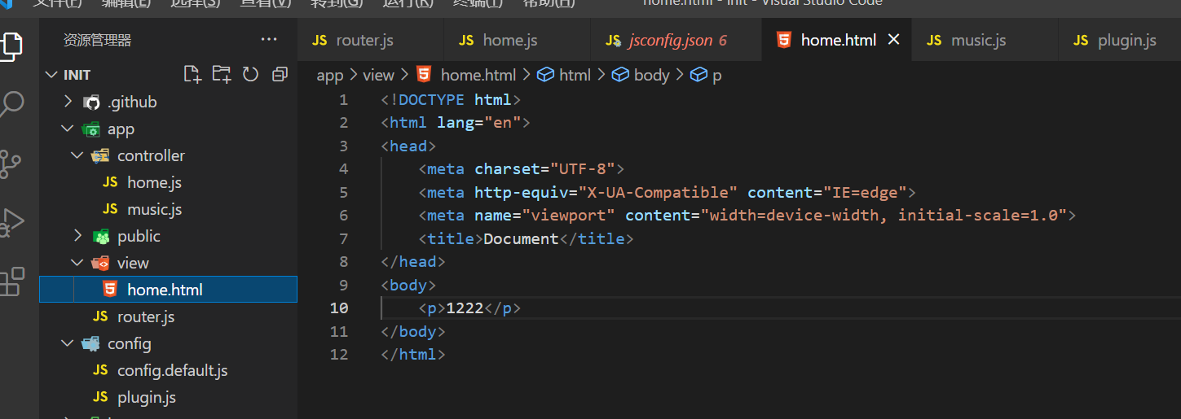Click the New Folder icon

[x=222, y=74]
